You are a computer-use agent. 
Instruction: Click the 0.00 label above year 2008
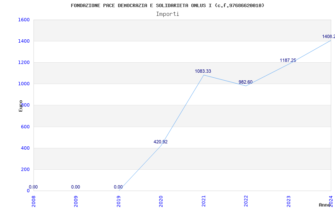[x=33, y=187]
